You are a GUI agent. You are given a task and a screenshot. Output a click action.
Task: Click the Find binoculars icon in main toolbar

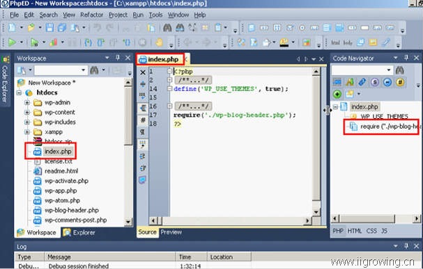[167, 27]
